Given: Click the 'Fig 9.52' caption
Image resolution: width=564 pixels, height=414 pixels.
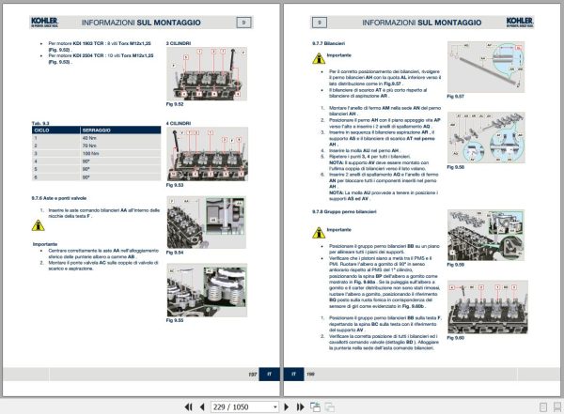Looking at the screenshot, I should [175, 104].
